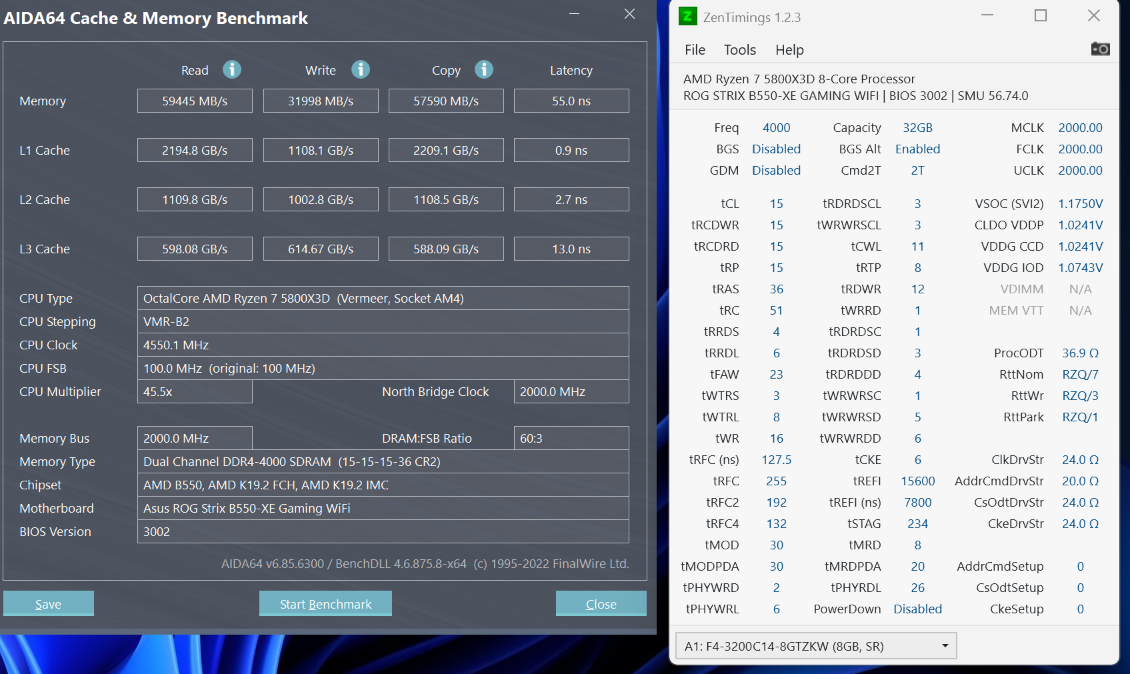The width and height of the screenshot is (1130, 674).
Task: Click the Memory Latency value 55.0 ns
Action: 571,101
